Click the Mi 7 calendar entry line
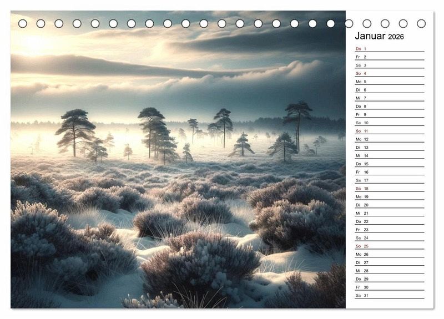 [389, 98]
